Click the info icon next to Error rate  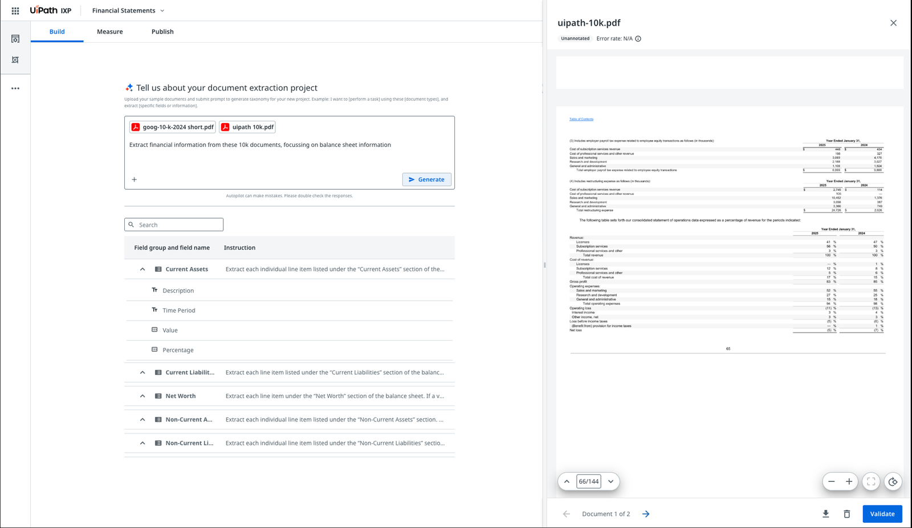[x=638, y=39]
